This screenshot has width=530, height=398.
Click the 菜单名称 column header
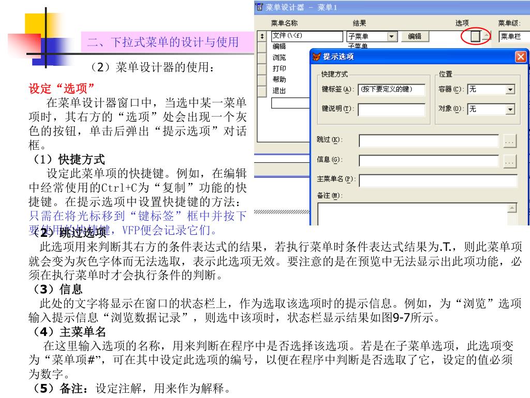[284, 23]
